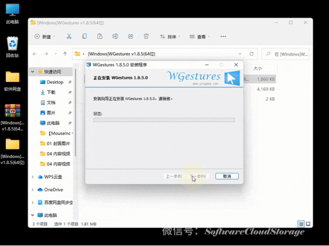Screen dimensions: 329x246
Task: Select 回收站 recycle bin desktop icon
Action: tap(12, 47)
